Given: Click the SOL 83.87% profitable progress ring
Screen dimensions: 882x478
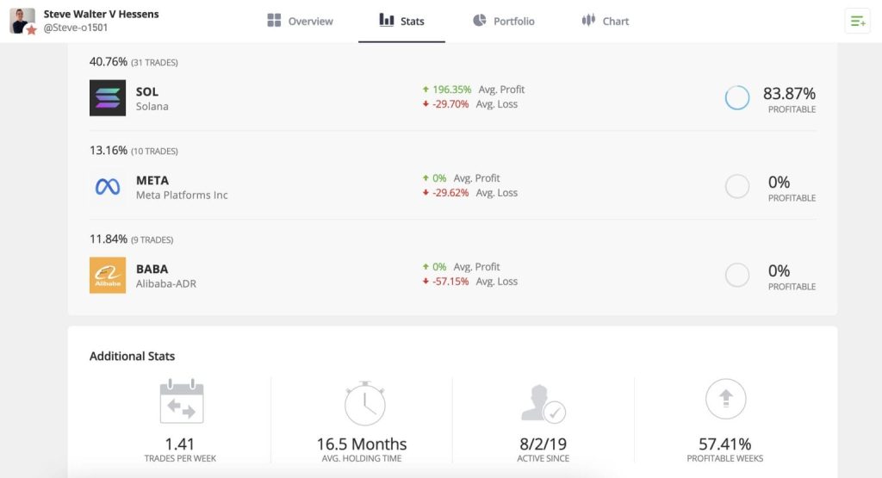Looking at the screenshot, I should click(x=737, y=98).
